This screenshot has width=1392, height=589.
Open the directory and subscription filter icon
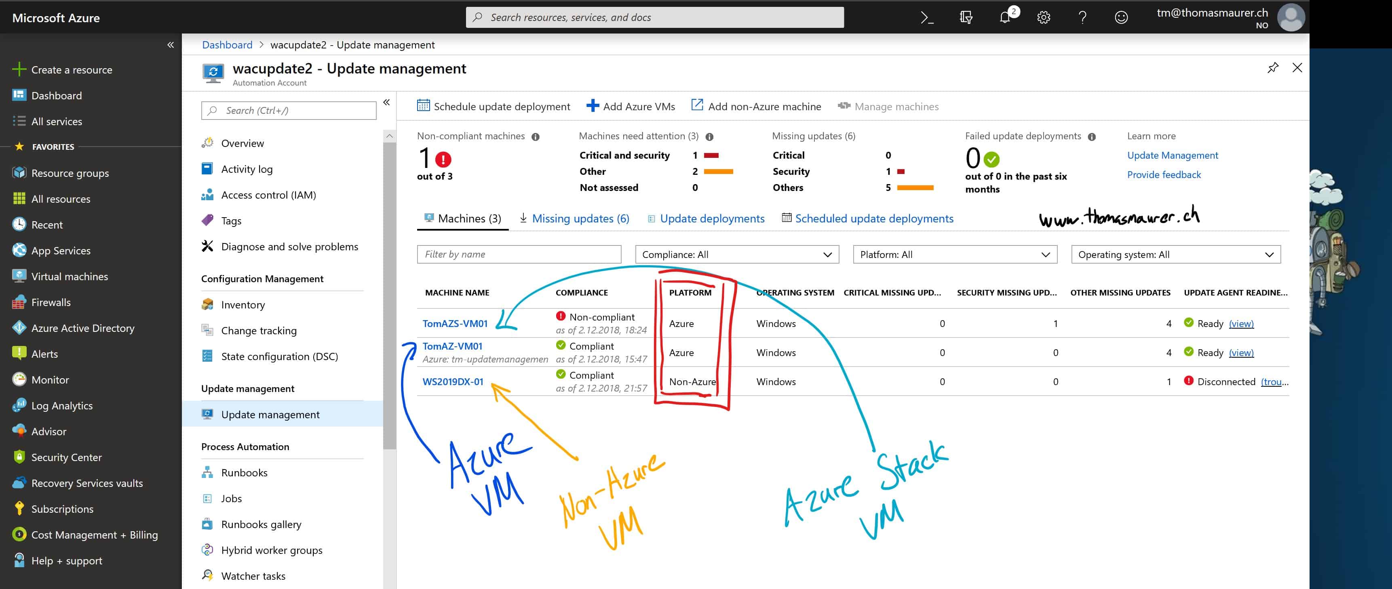click(x=966, y=17)
